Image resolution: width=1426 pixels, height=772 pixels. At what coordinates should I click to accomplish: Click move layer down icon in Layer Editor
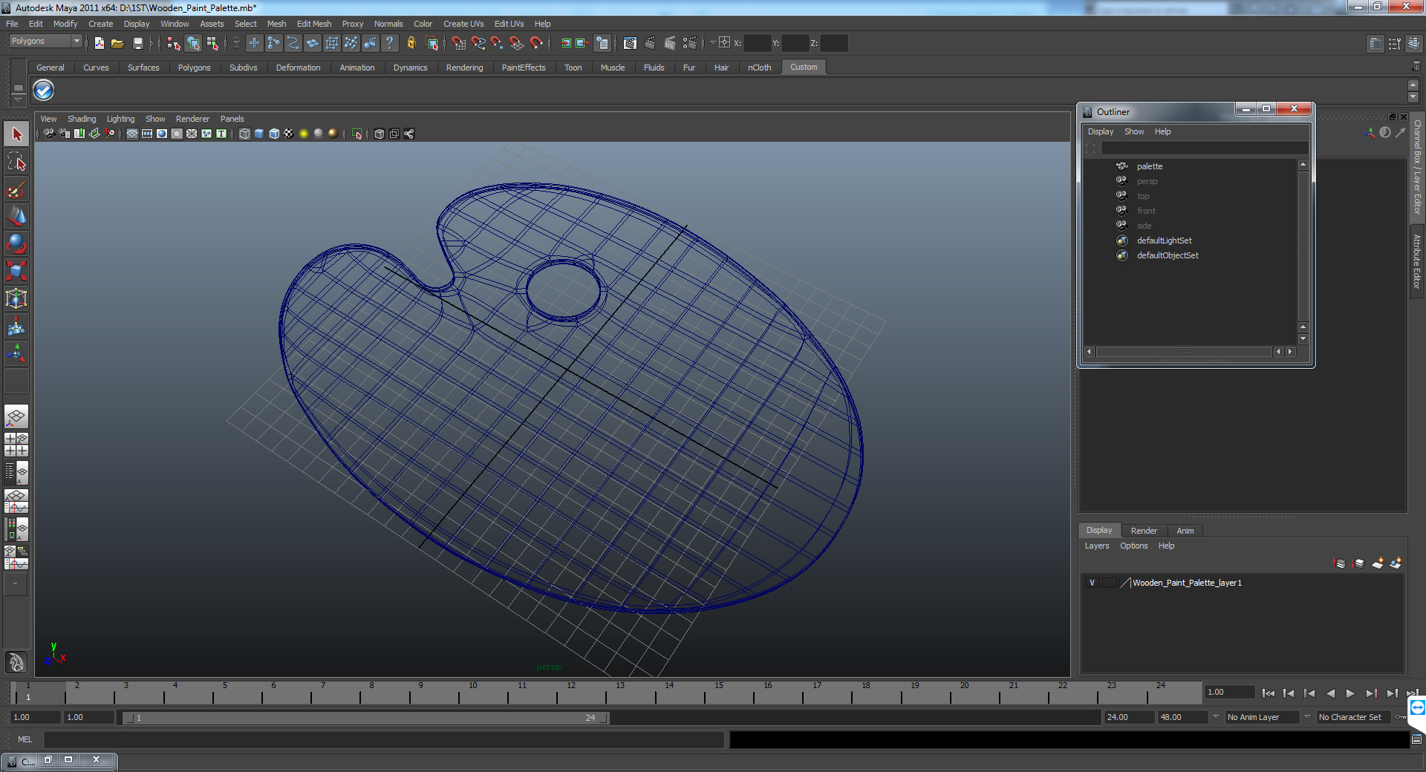click(1358, 563)
